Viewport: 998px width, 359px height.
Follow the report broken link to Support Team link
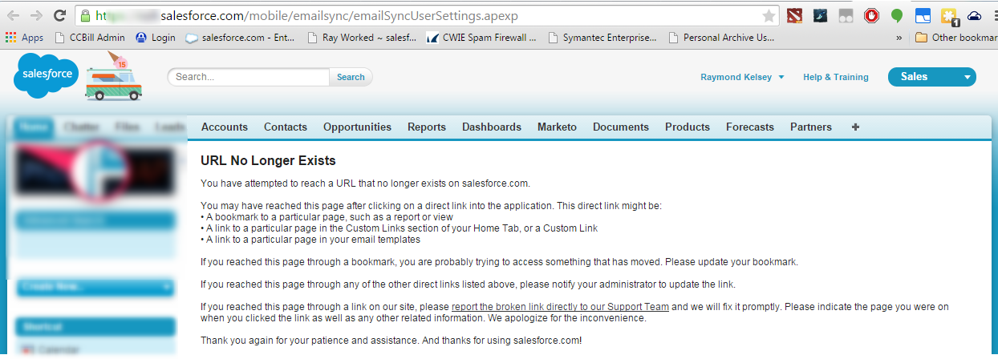pos(560,306)
